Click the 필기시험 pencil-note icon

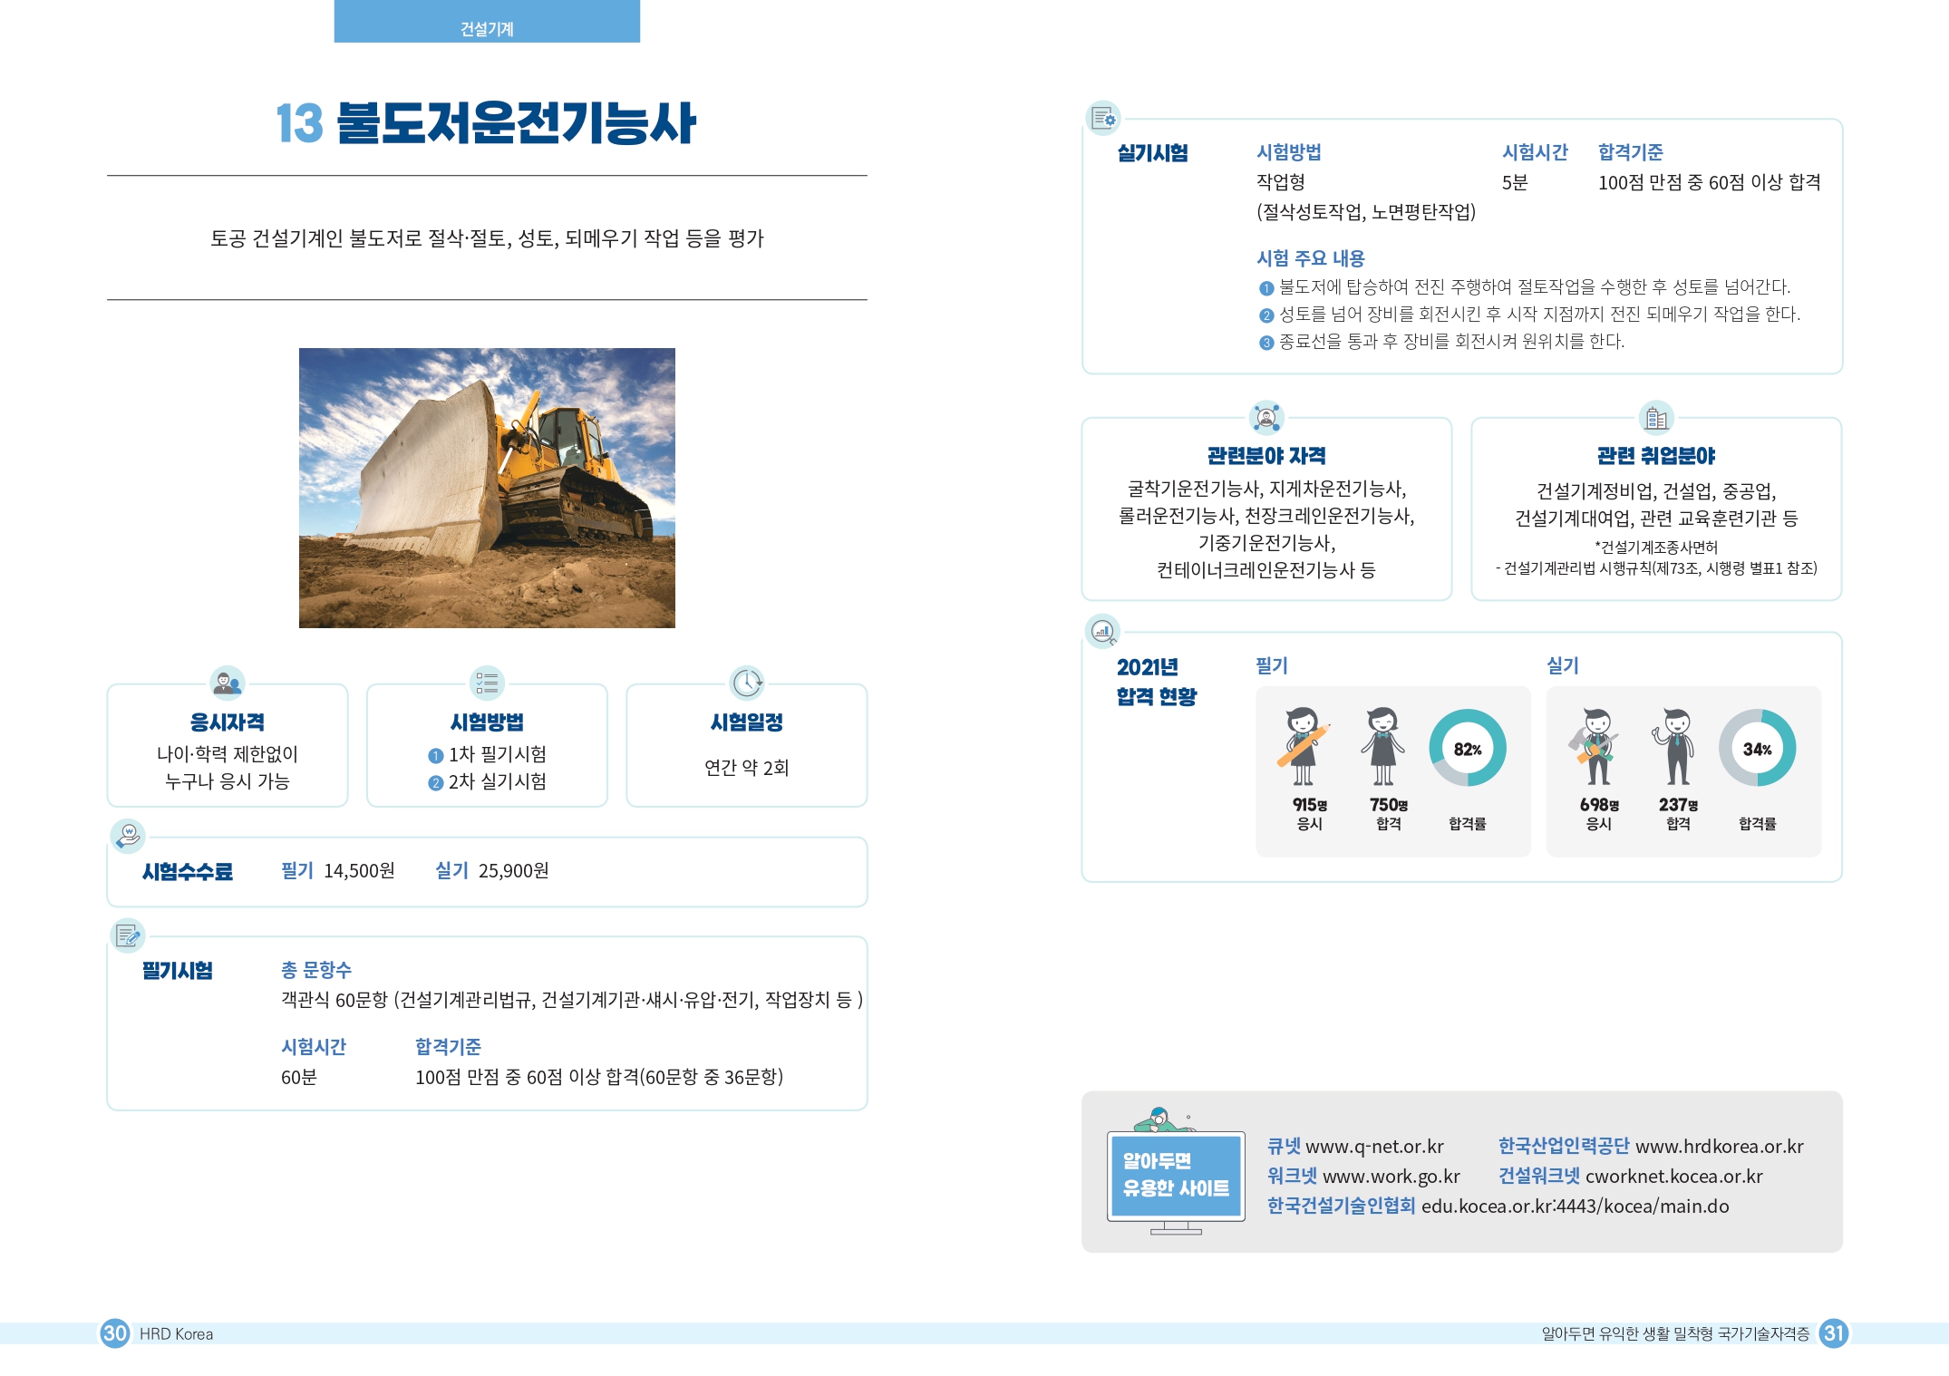[128, 935]
